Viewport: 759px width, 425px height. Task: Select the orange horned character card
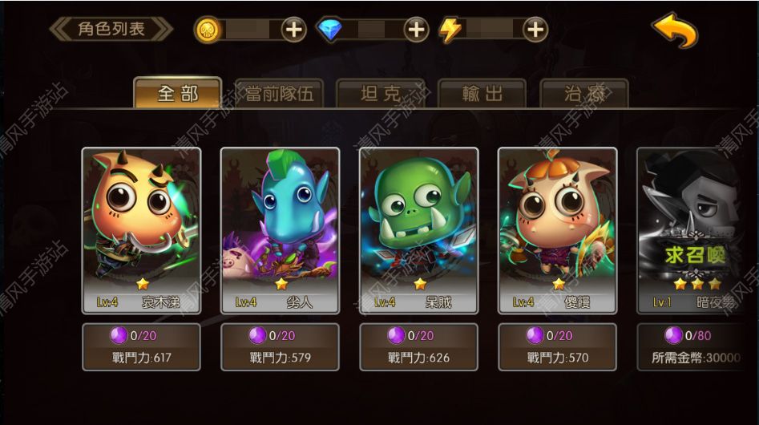[x=141, y=231]
